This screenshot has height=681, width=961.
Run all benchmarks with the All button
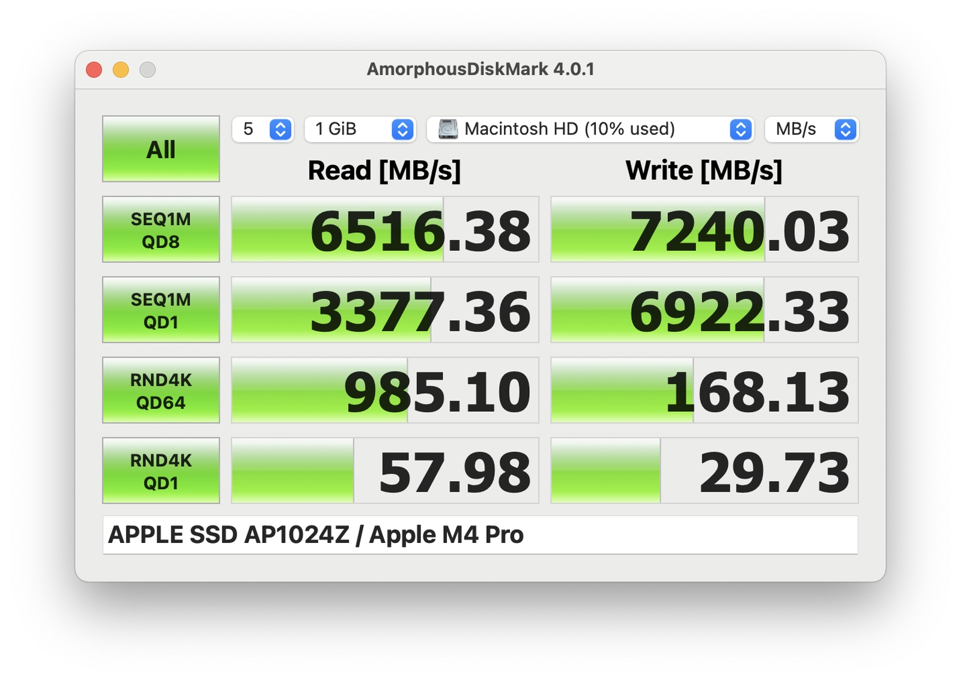tap(161, 149)
